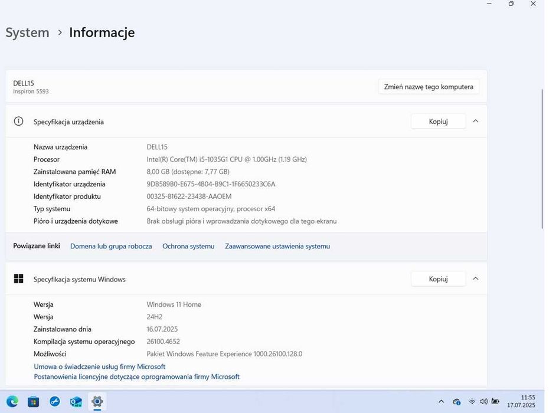556x413 pixels.
Task: Copy device specifications with Kopiuj button
Action: [x=439, y=121]
